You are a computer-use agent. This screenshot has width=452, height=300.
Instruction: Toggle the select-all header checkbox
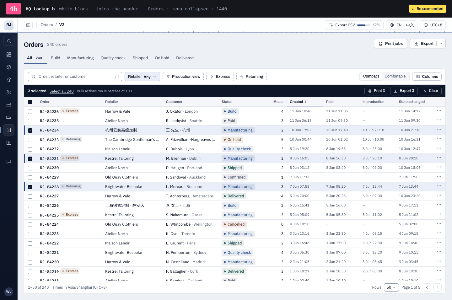pos(30,102)
